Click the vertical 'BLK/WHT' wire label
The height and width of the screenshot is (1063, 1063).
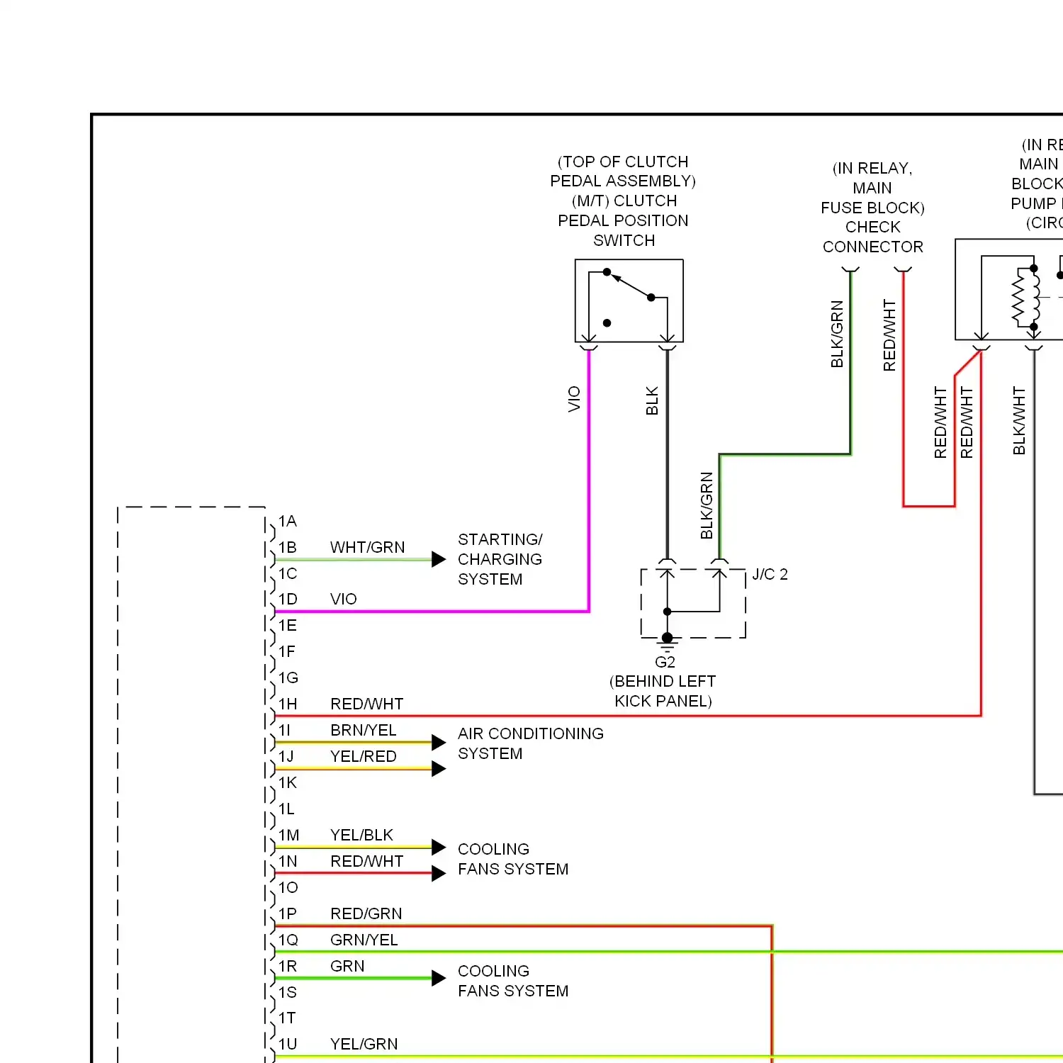1019,420
